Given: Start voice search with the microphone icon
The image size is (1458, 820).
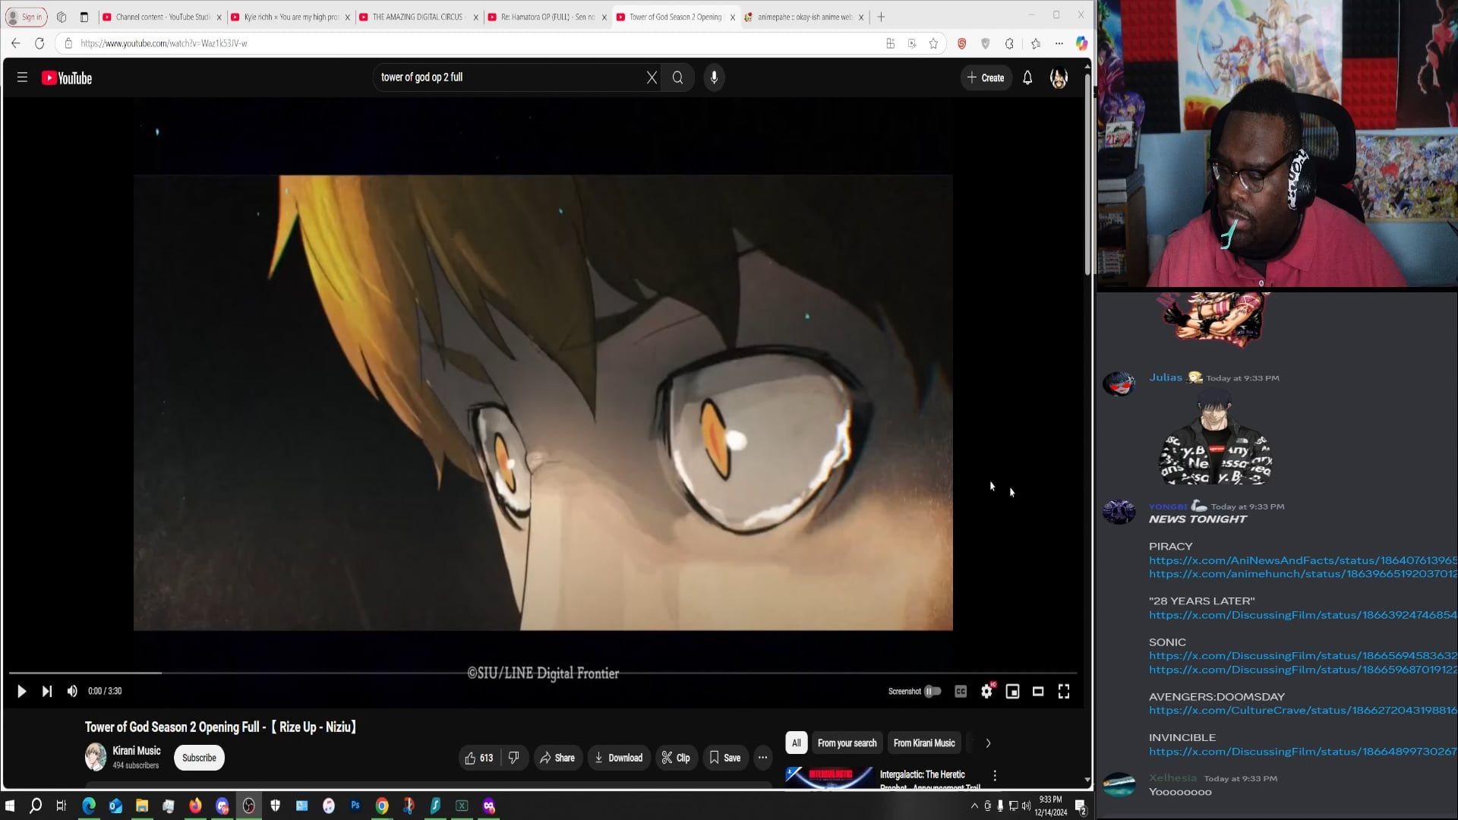Looking at the screenshot, I should point(714,77).
